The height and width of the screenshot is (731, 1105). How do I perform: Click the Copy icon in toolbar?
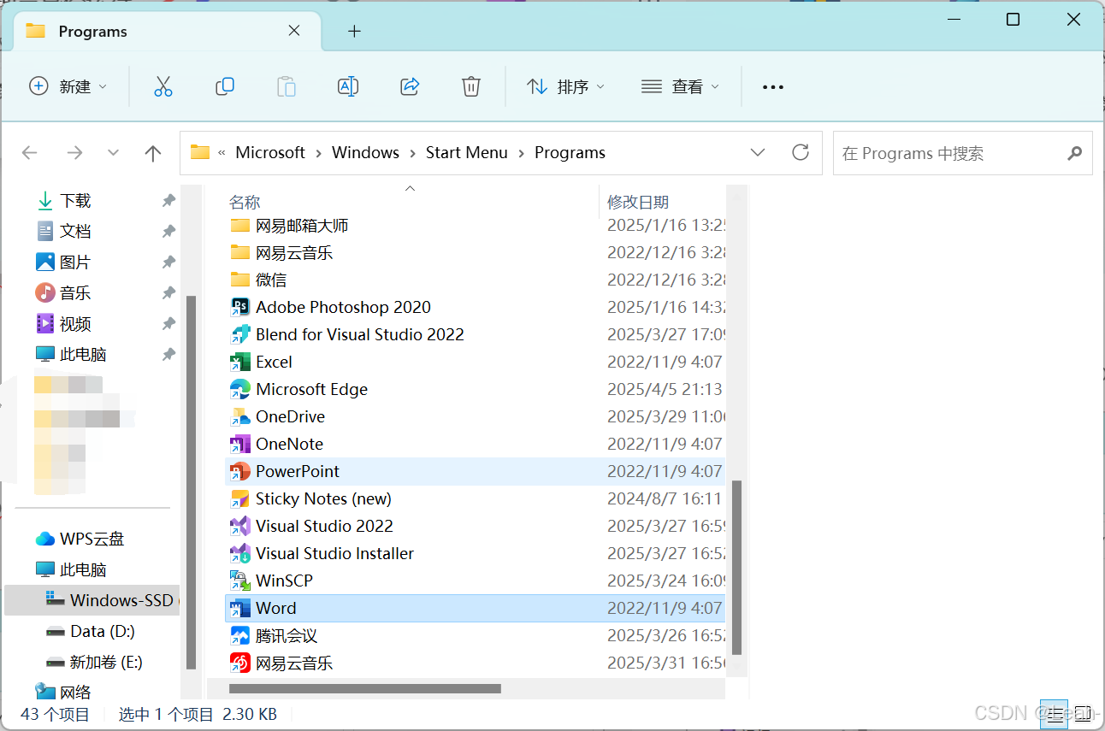[225, 86]
